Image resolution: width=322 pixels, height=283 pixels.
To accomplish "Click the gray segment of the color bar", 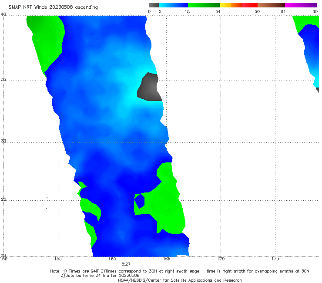I will point(154,5).
